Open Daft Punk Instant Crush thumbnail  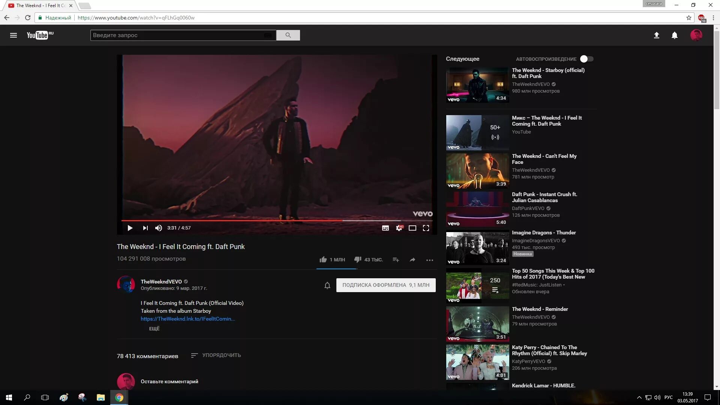(477, 209)
